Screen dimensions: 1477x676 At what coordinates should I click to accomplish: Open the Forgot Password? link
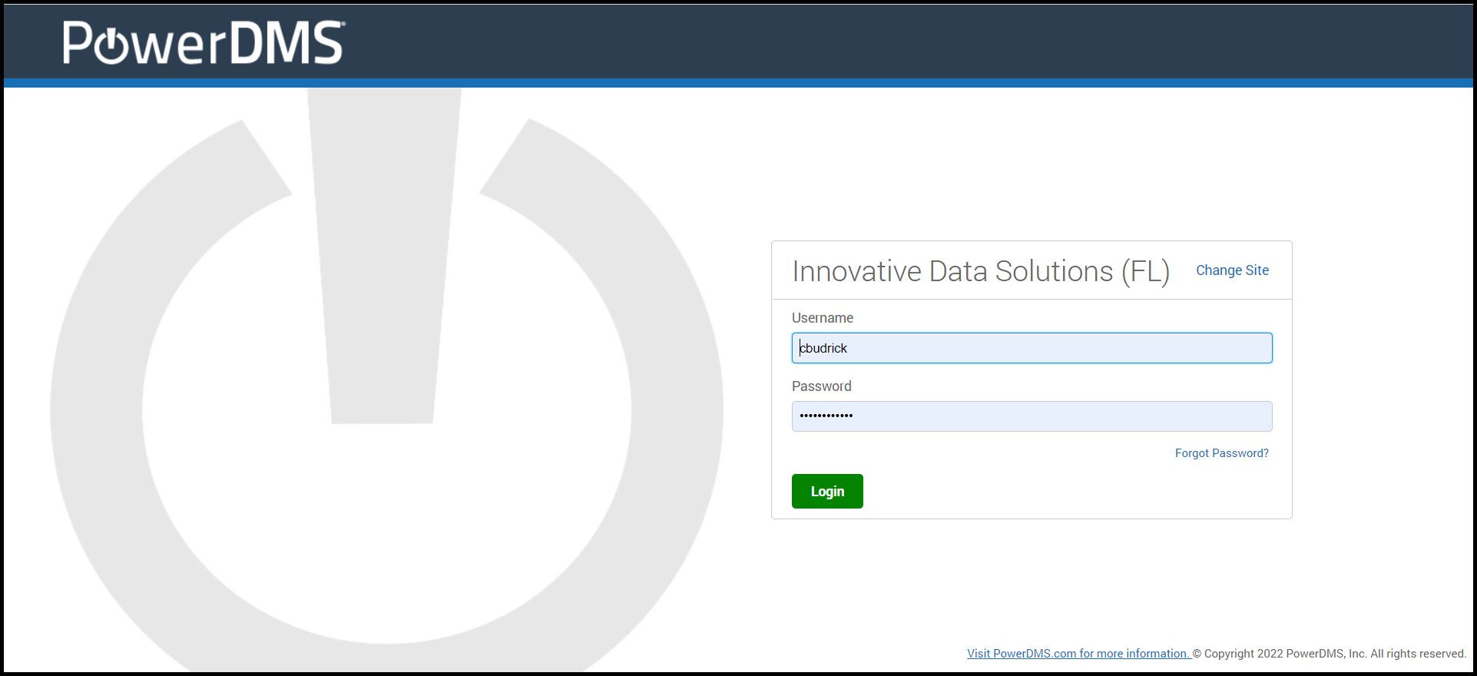pos(1221,453)
